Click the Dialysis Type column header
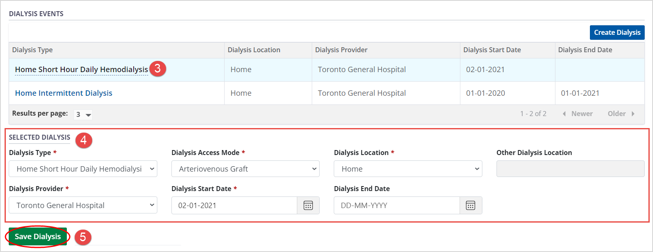Image resolution: width=653 pixels, height=252 pixels. pos(32,50)
